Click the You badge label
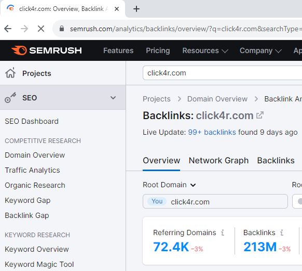The height and width of the screenshot is (271, 302). [157, 201]
